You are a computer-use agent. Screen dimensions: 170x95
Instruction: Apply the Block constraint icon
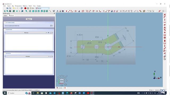pyautogui.click(x=165, y=37)
